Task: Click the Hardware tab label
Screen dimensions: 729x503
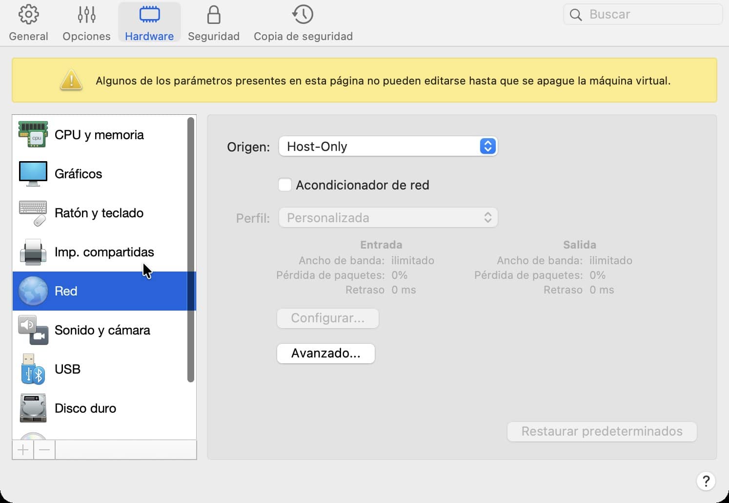Action: tap(149, 36)
